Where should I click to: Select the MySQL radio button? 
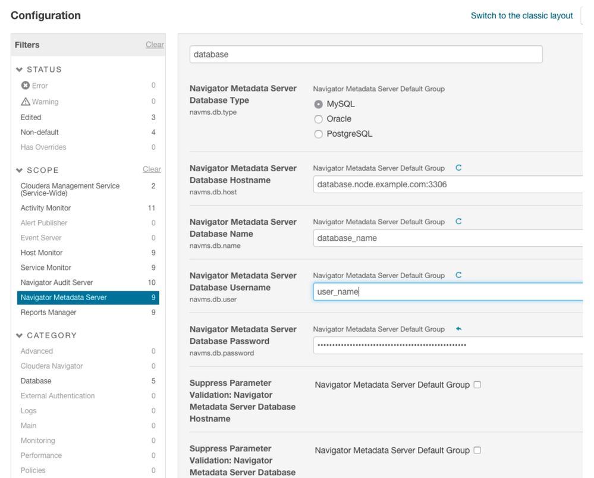[319, 104]
